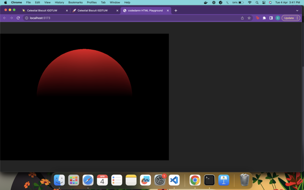Open Spotlight search
Image resolution: width=304 pixels, height=190 pixels.
257,2
